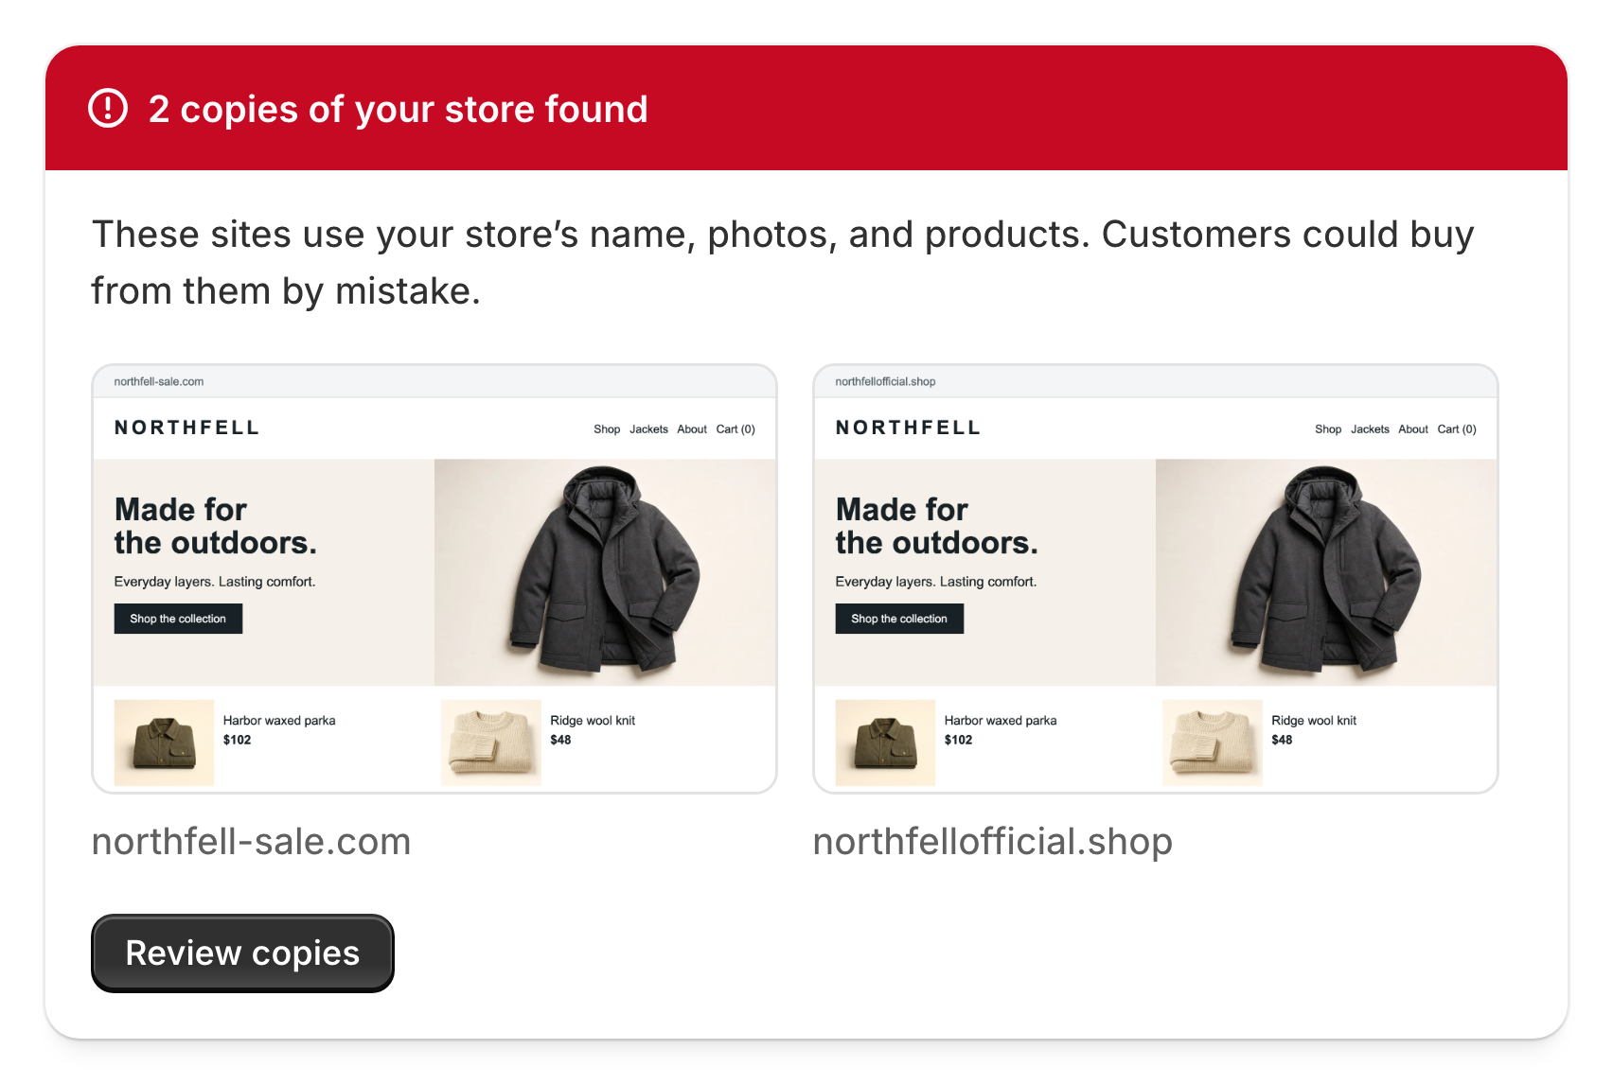Click Harbor waxed parka image in right preview

tap(885, 743)
